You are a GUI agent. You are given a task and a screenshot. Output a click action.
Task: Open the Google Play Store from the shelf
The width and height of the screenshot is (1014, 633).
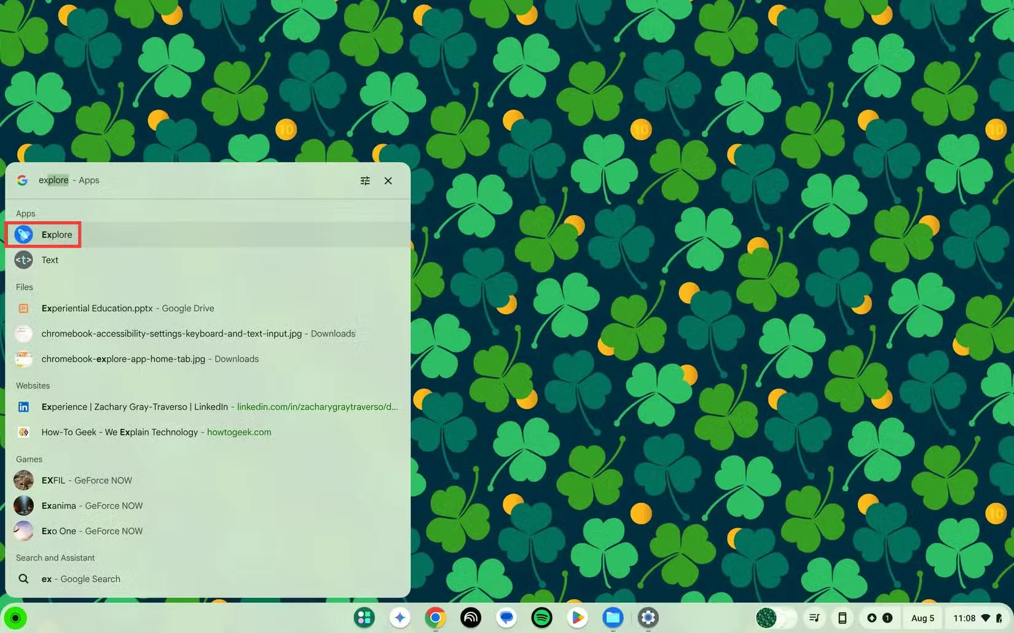577,618
